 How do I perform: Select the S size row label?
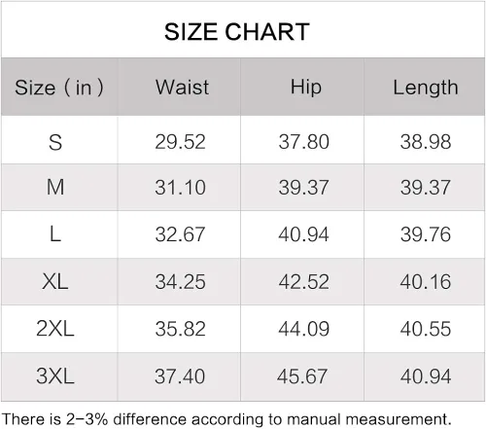click(x=55, y=142)
